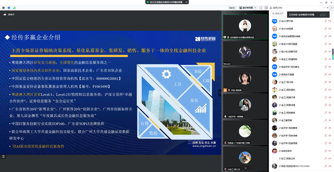Click the 录制中 recording indicator
334x172 pixels.
(9, 15)
